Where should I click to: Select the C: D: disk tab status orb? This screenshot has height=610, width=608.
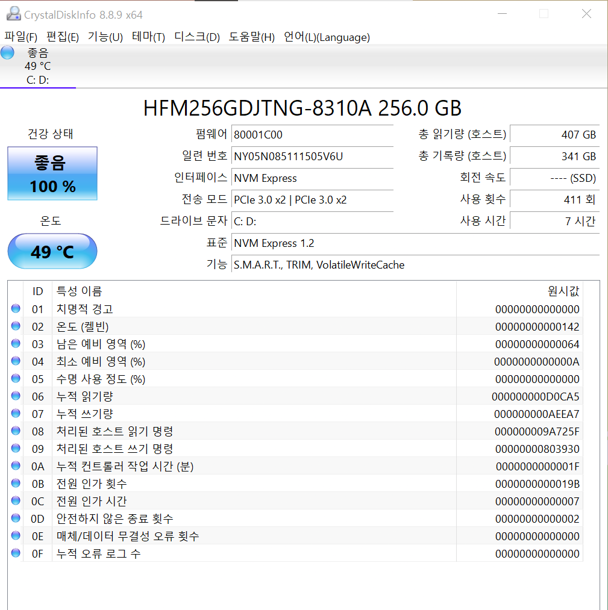tap(7, 52)
